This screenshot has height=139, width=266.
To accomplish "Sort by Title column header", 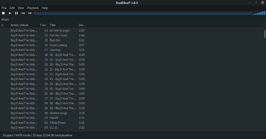I will point(53,25).
